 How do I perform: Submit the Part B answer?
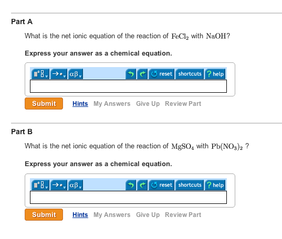(x=44, y=214)
